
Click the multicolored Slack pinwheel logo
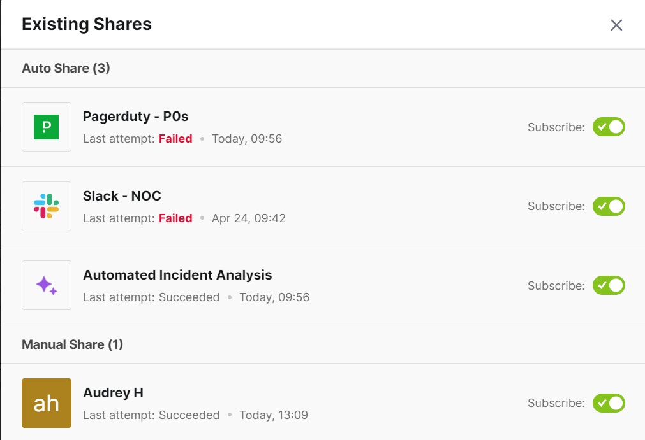(46, 206)
